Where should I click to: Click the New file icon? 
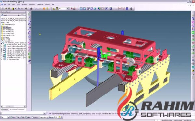(x=3, y=9)
